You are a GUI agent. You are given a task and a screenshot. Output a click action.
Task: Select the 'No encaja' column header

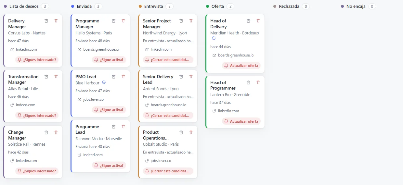point(356,6)
